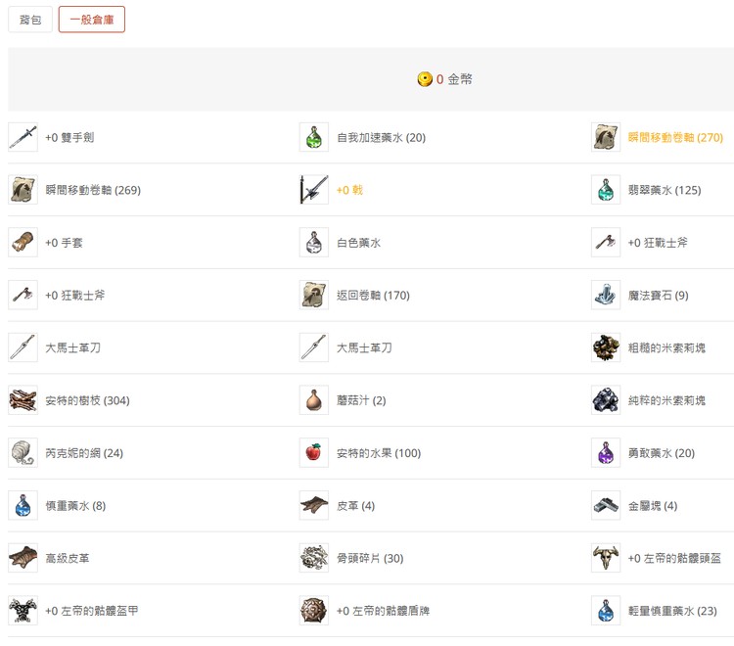Switch to the 背包 tab
The width and height of the screenshot is (734, 646).
click(30, 20)
